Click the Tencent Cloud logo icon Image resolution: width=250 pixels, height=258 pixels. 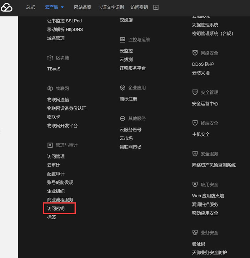click(x=6, y=7)
